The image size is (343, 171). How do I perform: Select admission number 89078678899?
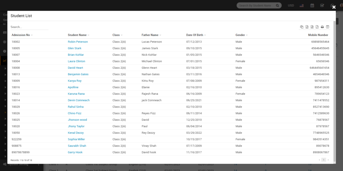click(x=20, y=152)
